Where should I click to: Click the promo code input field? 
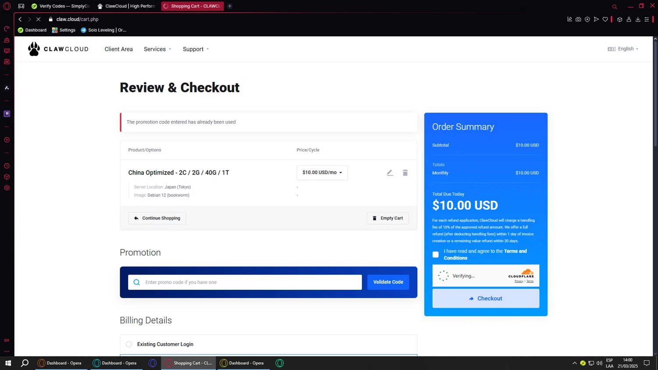pyautogui.click(x=245, y=282)
